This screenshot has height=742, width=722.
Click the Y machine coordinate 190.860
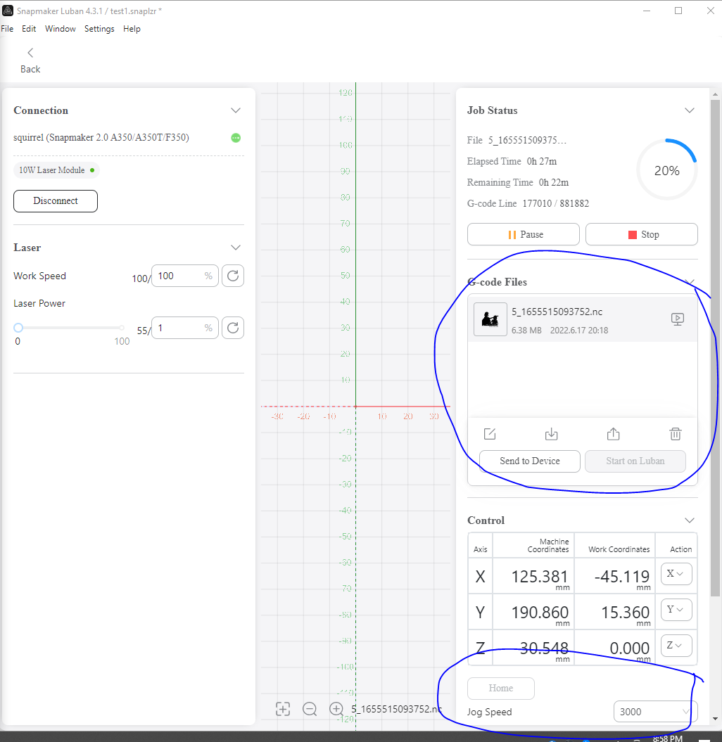[540, 613]
